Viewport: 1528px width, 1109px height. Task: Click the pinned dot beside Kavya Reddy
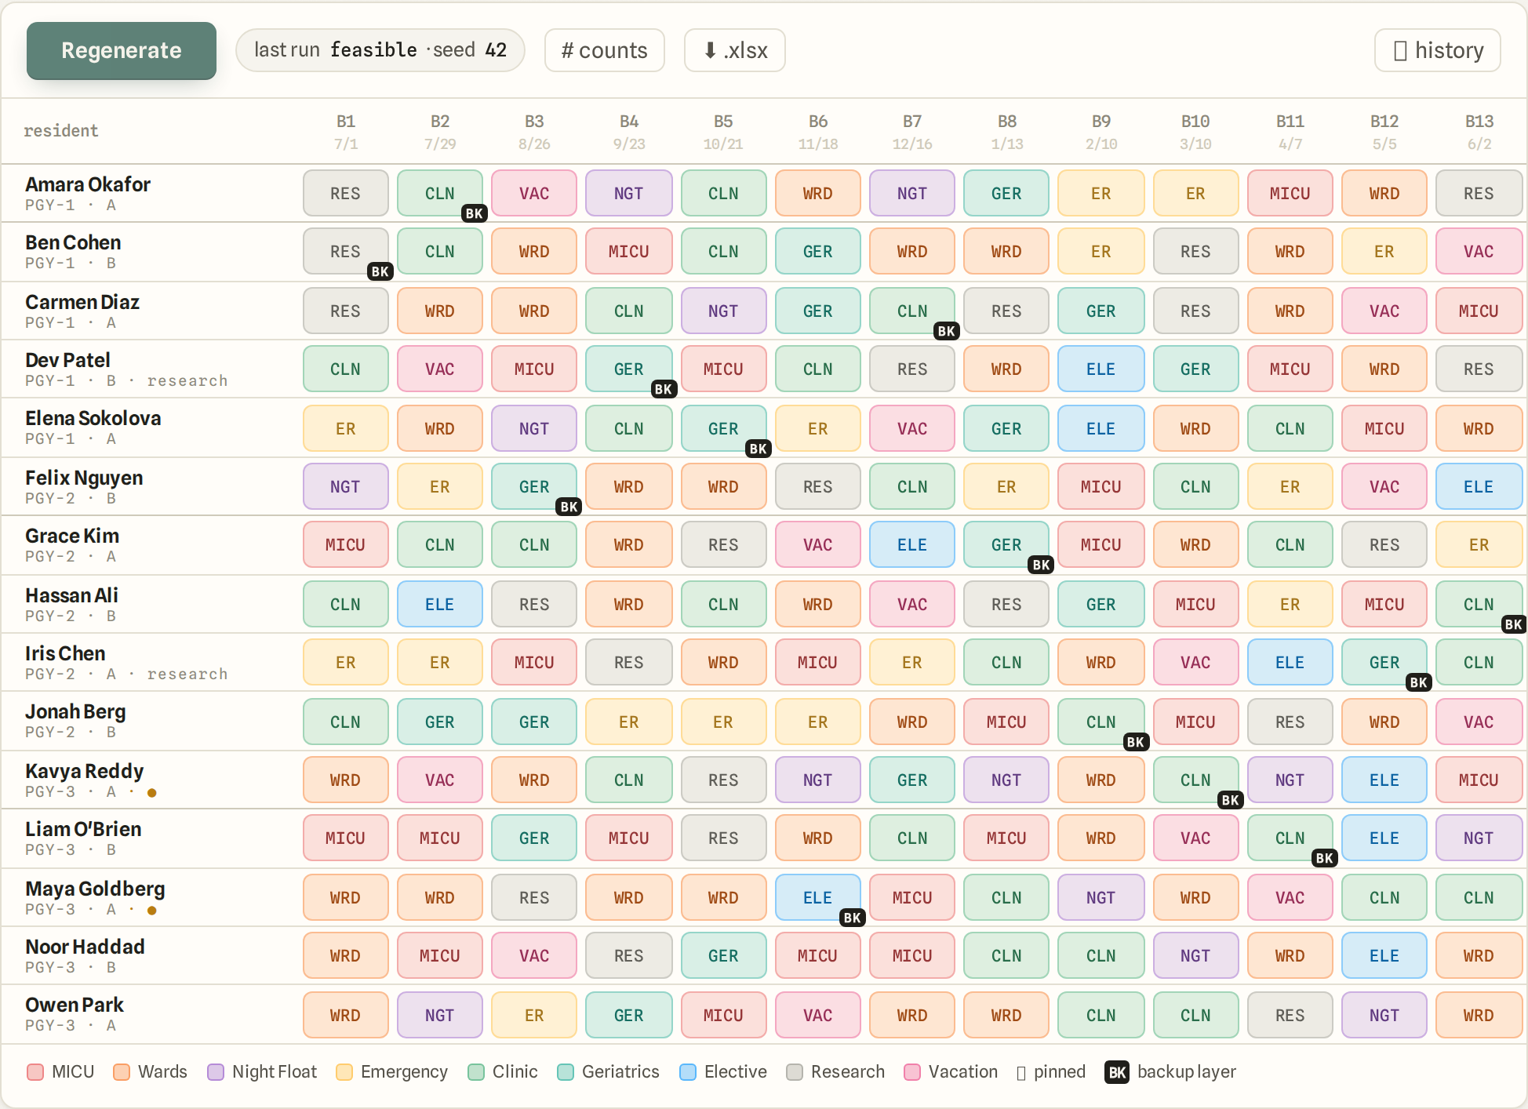click(x=152, y=793)
